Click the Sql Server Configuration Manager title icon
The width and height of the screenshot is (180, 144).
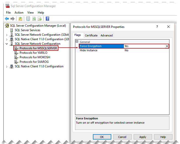click(x=8, y=6)
